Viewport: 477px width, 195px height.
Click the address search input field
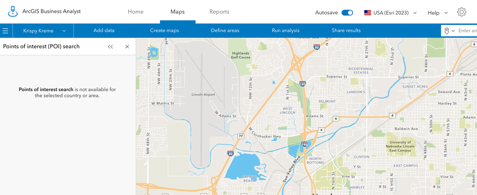[467, 31]
